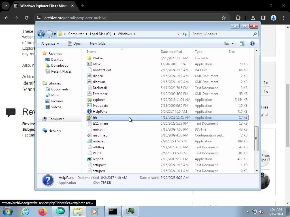The image size is (290, 217).
Task: Select the mib.bin file name
Action: [99, 129]
